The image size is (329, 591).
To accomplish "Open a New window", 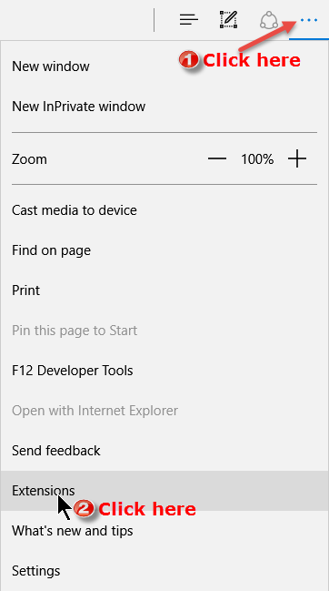I will pyautogui.click(x=164, y=66).
